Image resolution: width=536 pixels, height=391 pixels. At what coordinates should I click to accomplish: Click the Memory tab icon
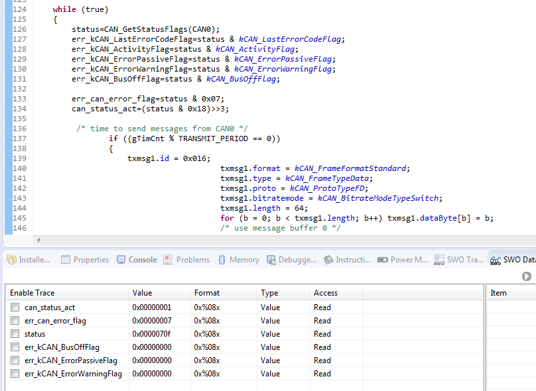222,260
